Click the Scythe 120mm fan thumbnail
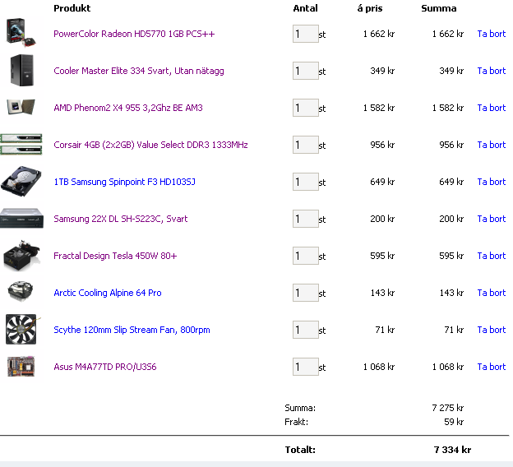513x467 pixels. pos(20,329)
